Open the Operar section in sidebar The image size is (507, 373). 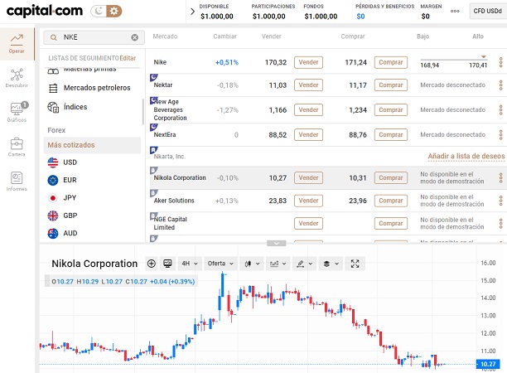tap(17, 44)
